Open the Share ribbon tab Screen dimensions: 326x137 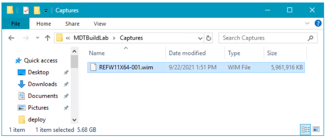coord(72,24)
